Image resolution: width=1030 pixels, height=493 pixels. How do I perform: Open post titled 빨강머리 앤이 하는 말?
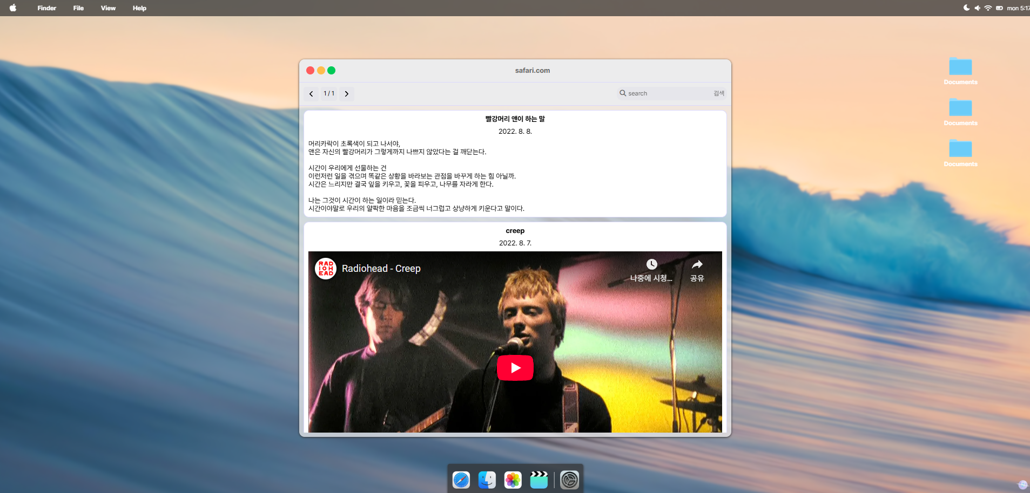tap(515, 119)
